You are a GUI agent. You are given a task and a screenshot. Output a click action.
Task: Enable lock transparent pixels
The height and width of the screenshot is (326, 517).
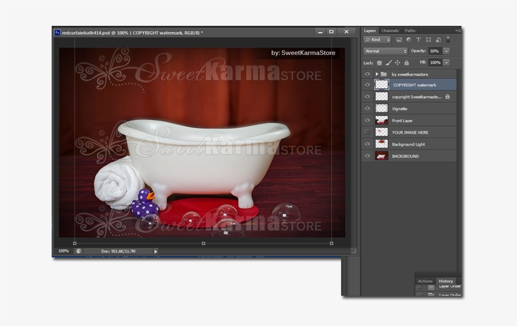(380, 62)
